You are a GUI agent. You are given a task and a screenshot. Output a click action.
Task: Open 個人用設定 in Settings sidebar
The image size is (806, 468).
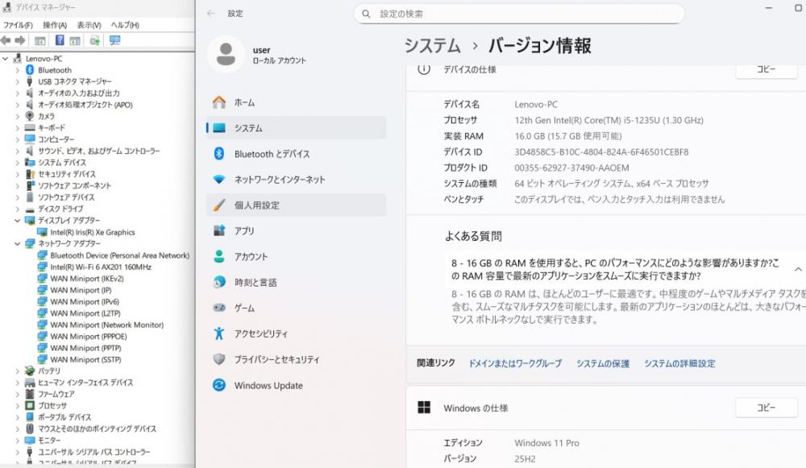pyautogui.click(x=296, y=205)
